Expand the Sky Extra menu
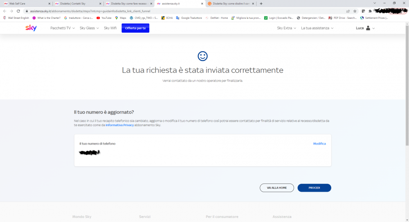This screenshot has width=409, height=222. click(x=286, y=28)
